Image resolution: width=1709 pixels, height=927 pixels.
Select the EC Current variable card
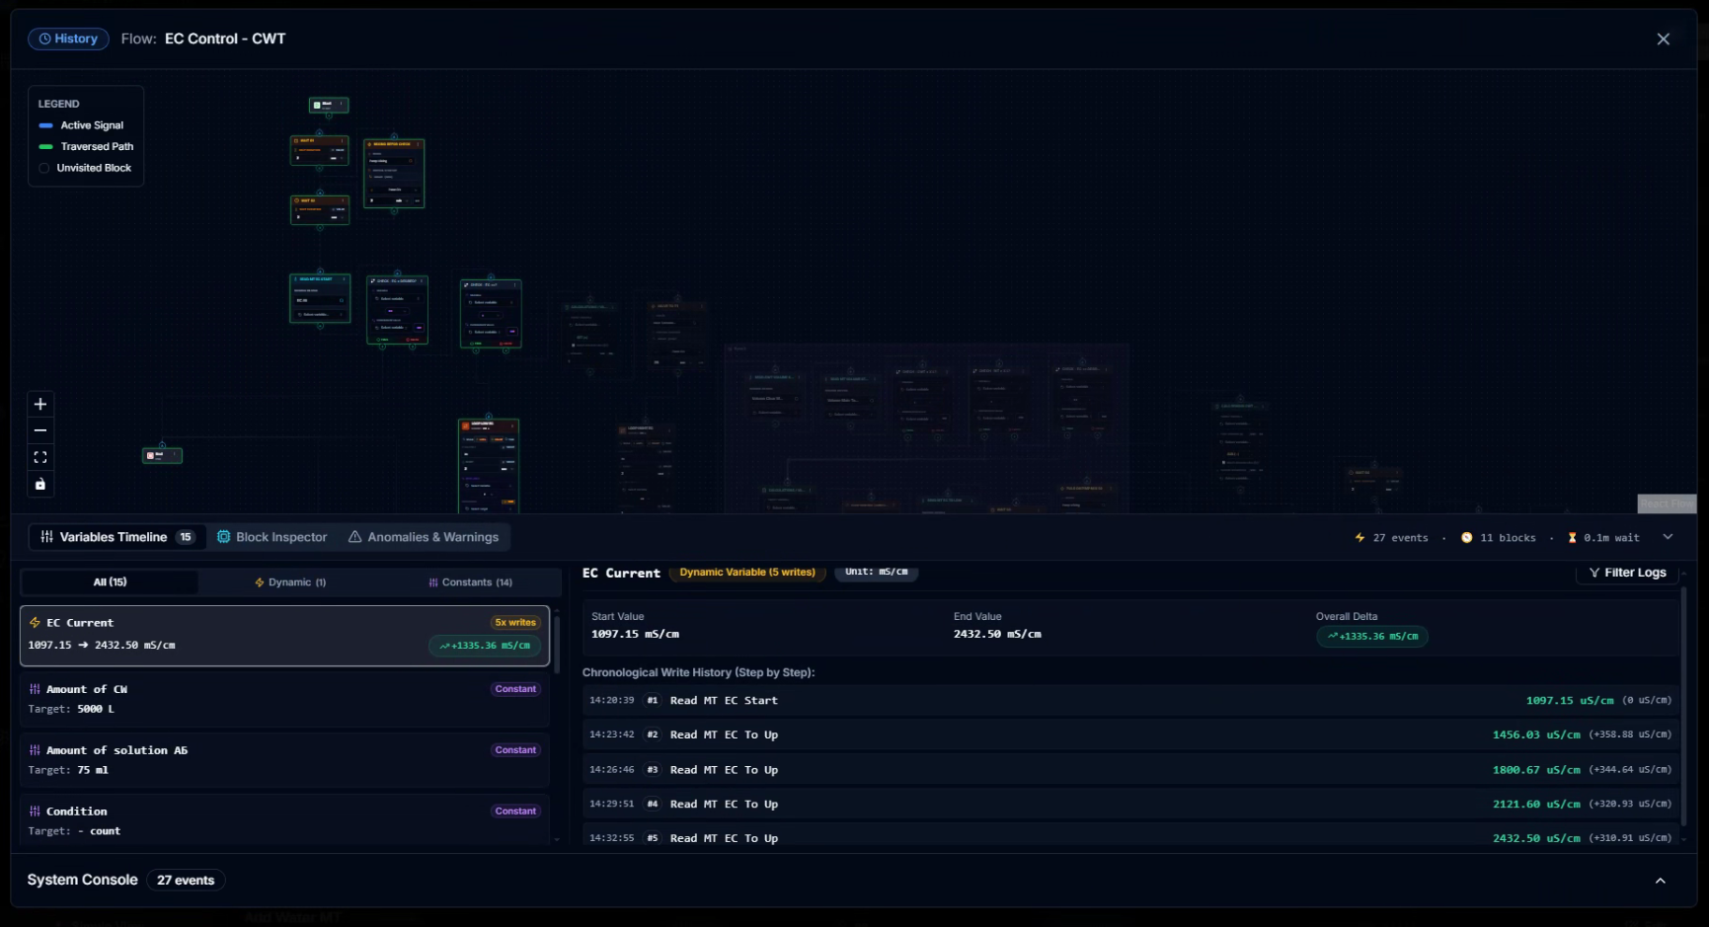(x=284, y=636)
